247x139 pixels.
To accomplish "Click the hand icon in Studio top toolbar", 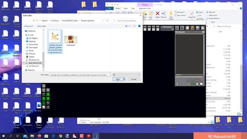I will pos(187,28).
